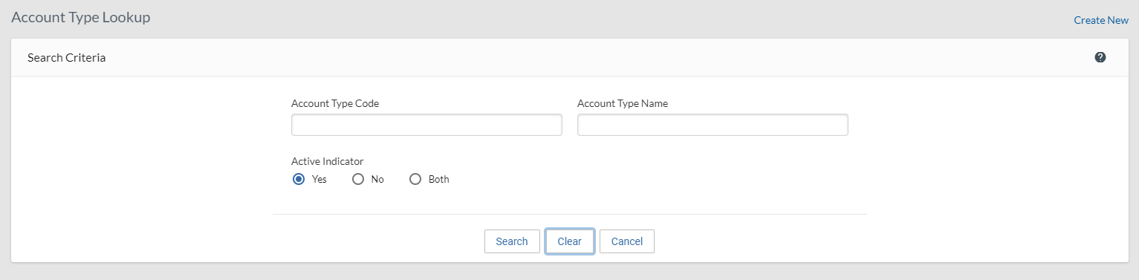Choose Both for active indicator
The height and width of the screenshot is (280, 1139).
[415, 179]
